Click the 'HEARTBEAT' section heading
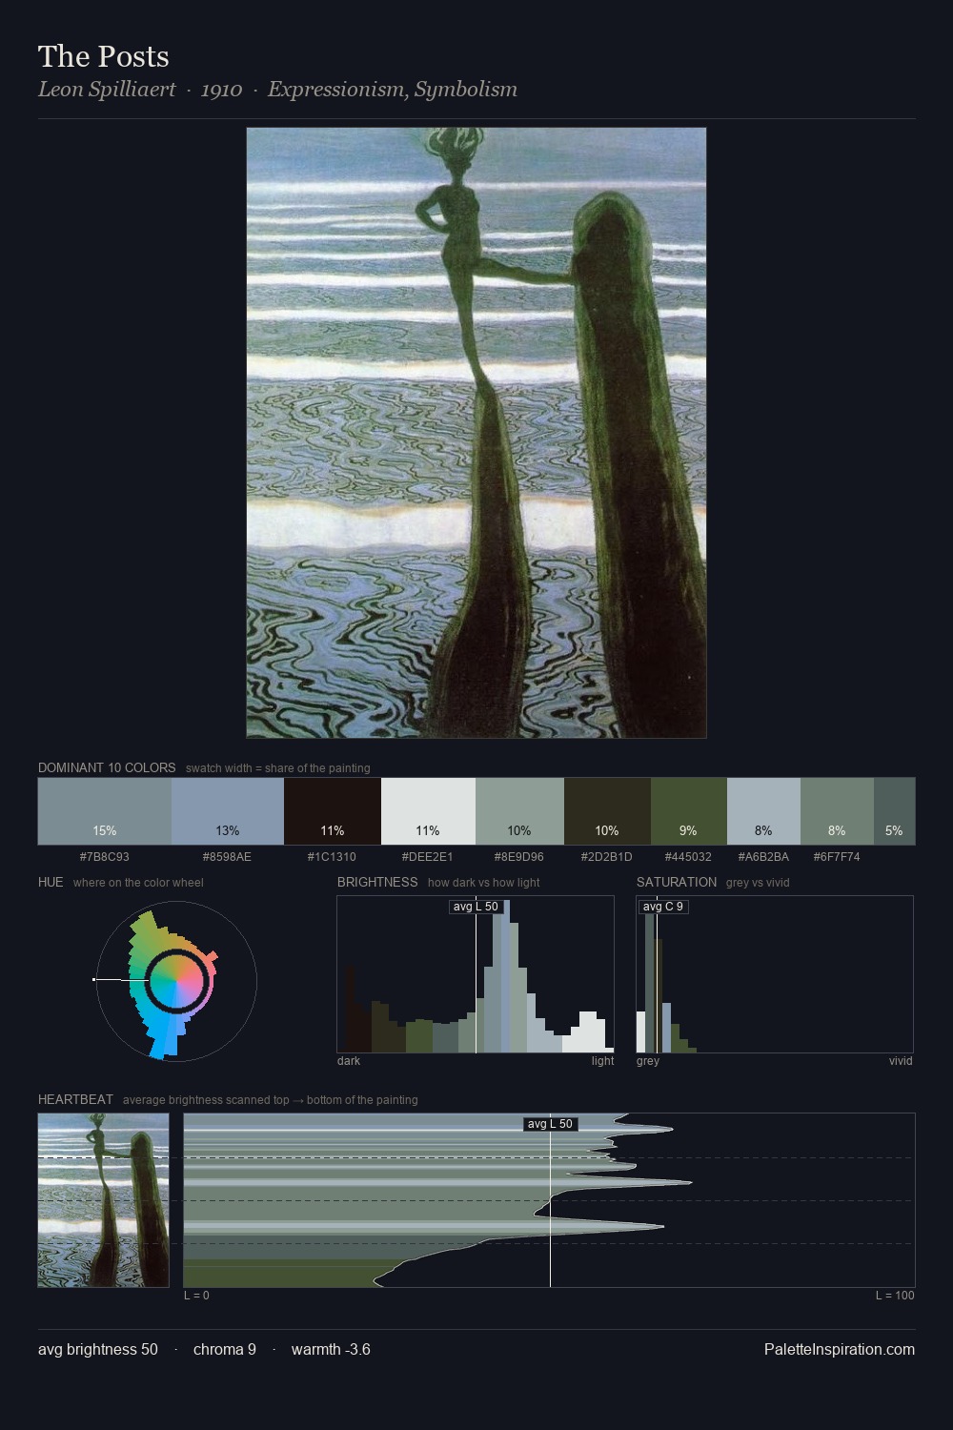This screenshot has height=1430, width=953. click(75, 1099)
